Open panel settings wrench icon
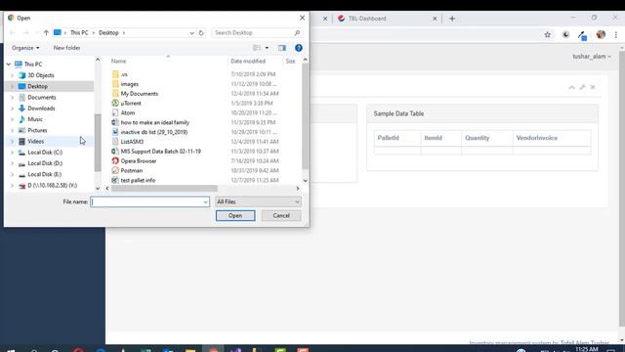The height and width of the screenshot is (352, 625). pos(582,87)
